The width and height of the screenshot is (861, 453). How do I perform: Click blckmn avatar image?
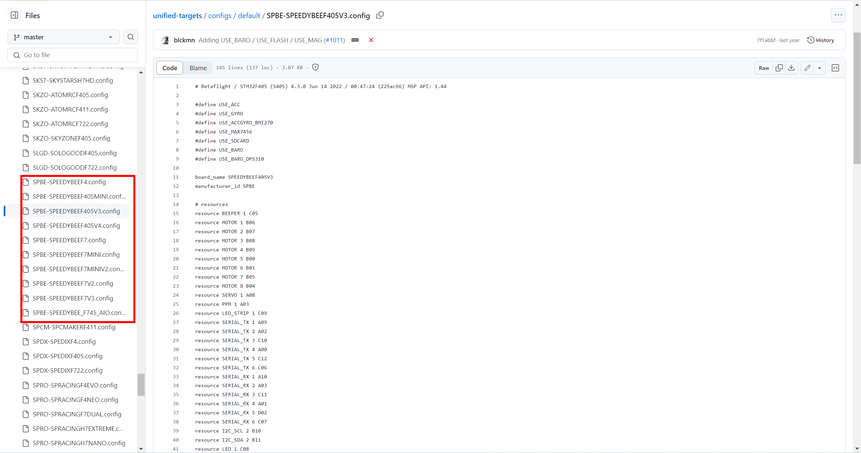[x=165, y=40]
